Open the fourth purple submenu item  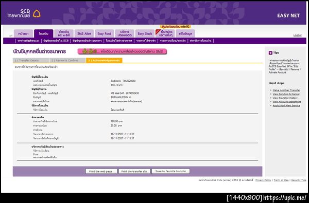[119, 41]
